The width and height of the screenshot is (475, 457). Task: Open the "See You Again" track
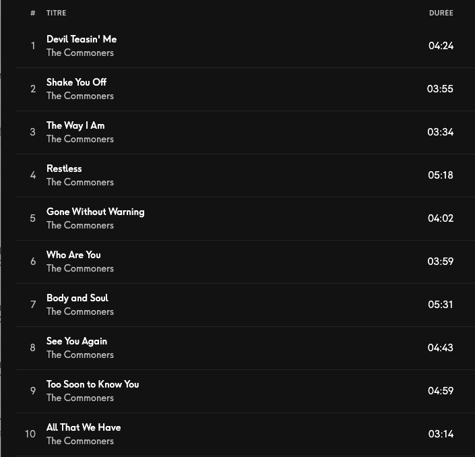pos(77,341)
